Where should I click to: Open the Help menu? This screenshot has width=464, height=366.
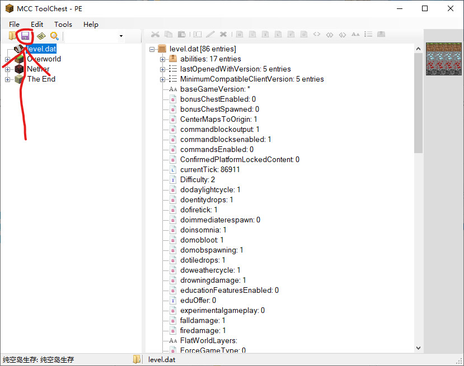[x=91, y=24]
